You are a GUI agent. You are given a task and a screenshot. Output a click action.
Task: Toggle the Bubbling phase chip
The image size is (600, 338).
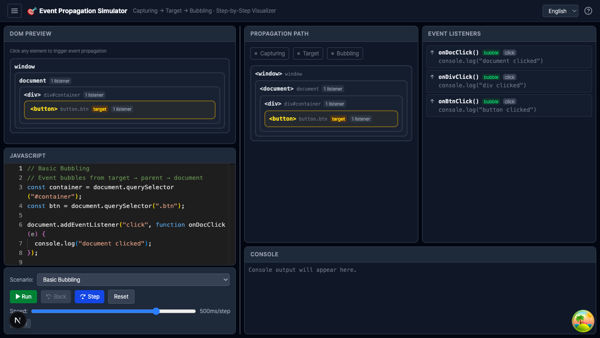click(345, 54)
